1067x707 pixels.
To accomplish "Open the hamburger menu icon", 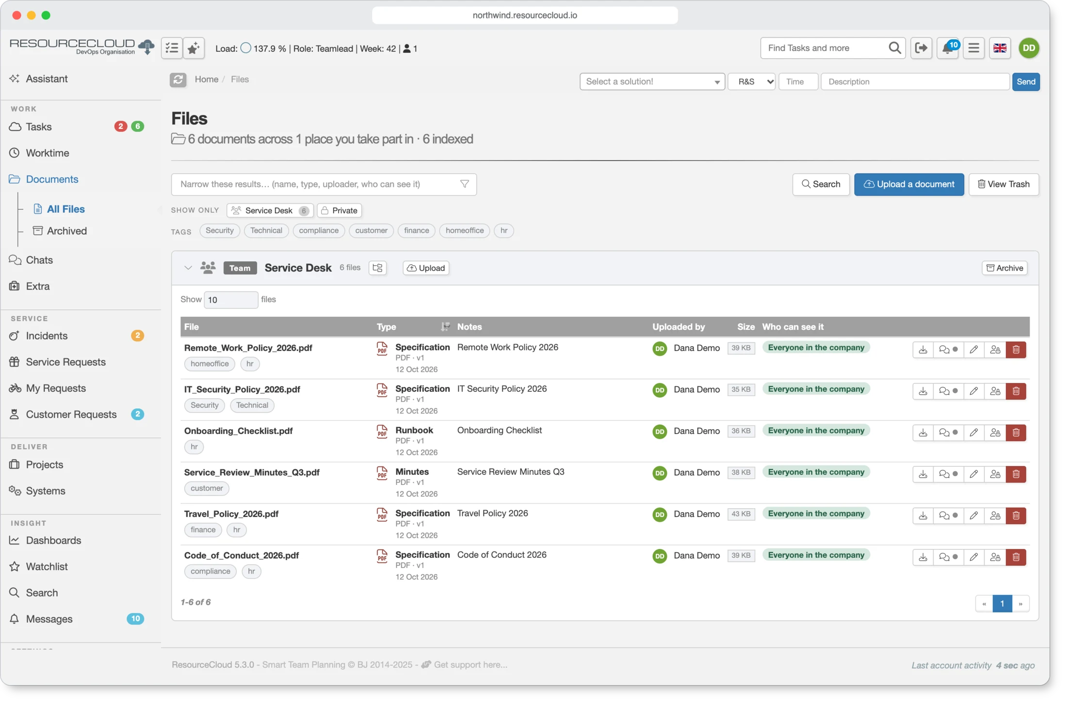I will [x=973, y=48].
